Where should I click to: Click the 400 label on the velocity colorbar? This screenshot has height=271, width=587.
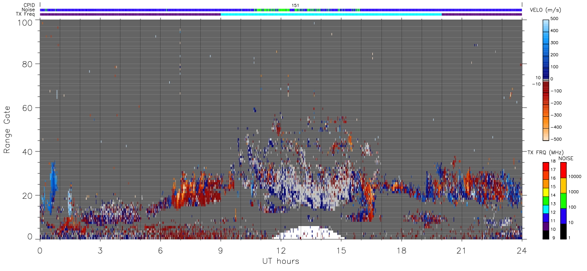(x=555, y=31)
